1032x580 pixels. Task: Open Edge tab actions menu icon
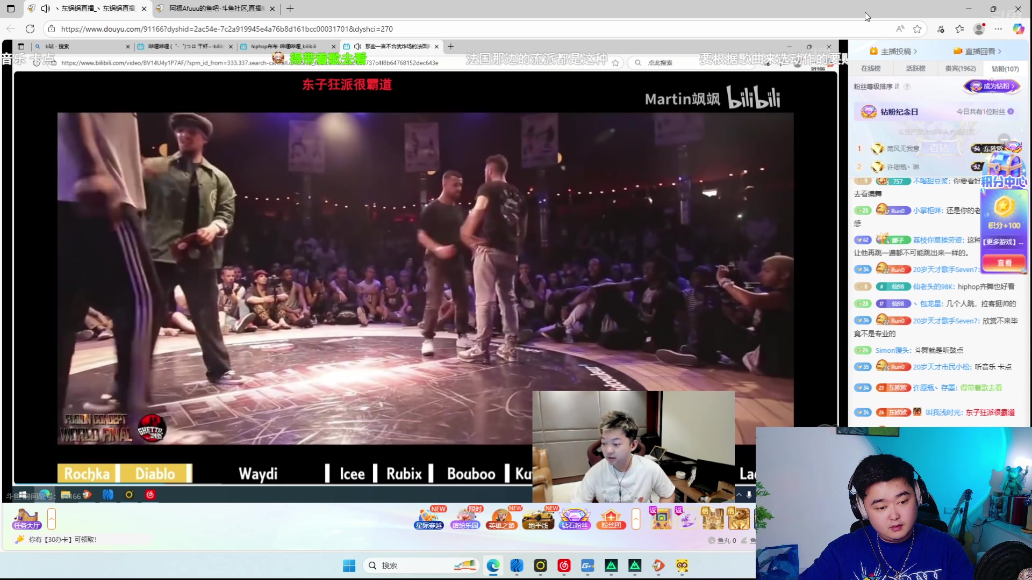(x=11, y=9)
